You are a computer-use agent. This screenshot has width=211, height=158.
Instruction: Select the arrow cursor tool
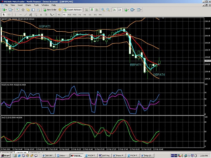(x=4, y=14)
